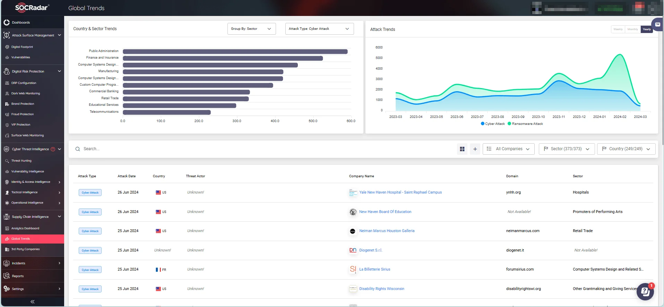Screen dimensions: 664x307
Task: Click the grid view icon
Action: 462,149
